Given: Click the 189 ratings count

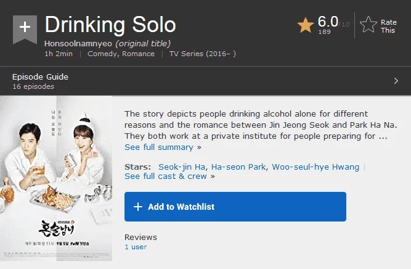Looking at the screenshot, I should pos(324,32).
